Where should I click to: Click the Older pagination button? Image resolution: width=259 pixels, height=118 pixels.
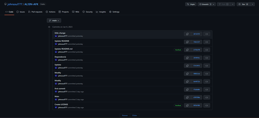(135, 115)
